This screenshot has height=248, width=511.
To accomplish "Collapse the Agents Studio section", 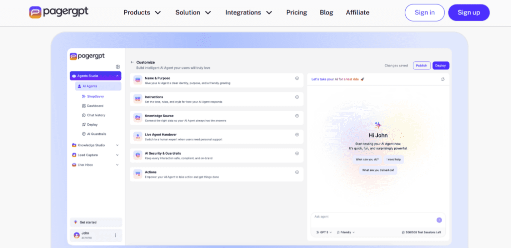I will pyautogui.click(x=117, y=76).
